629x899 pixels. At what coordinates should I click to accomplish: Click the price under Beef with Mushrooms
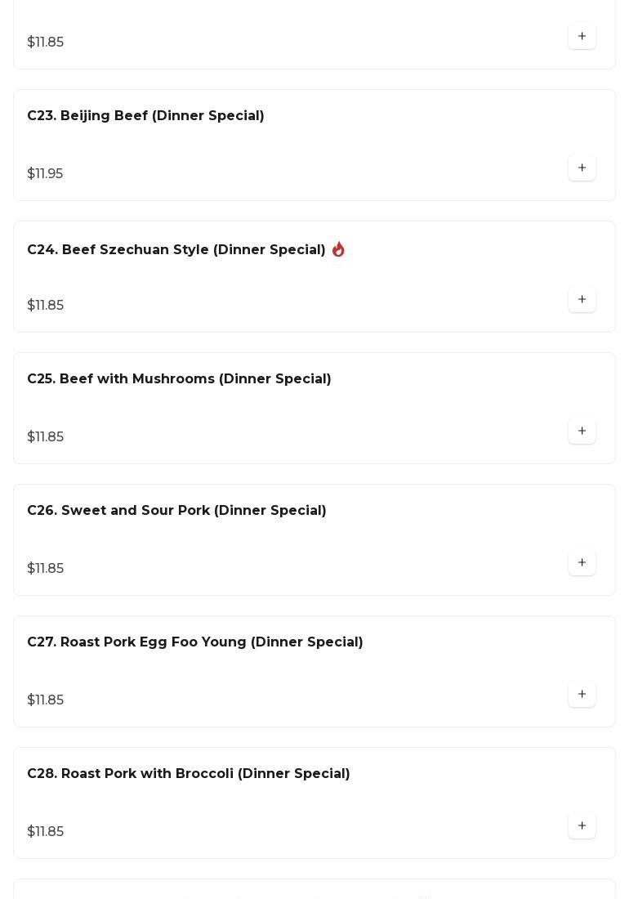point(46,437)
